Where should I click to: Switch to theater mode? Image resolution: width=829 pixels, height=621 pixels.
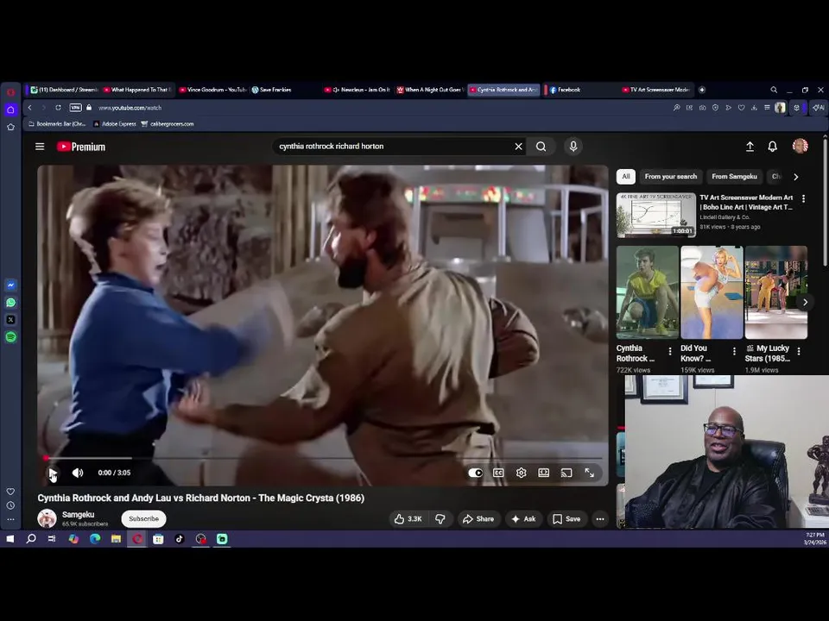pyautogui.click(x=543, y=473)
